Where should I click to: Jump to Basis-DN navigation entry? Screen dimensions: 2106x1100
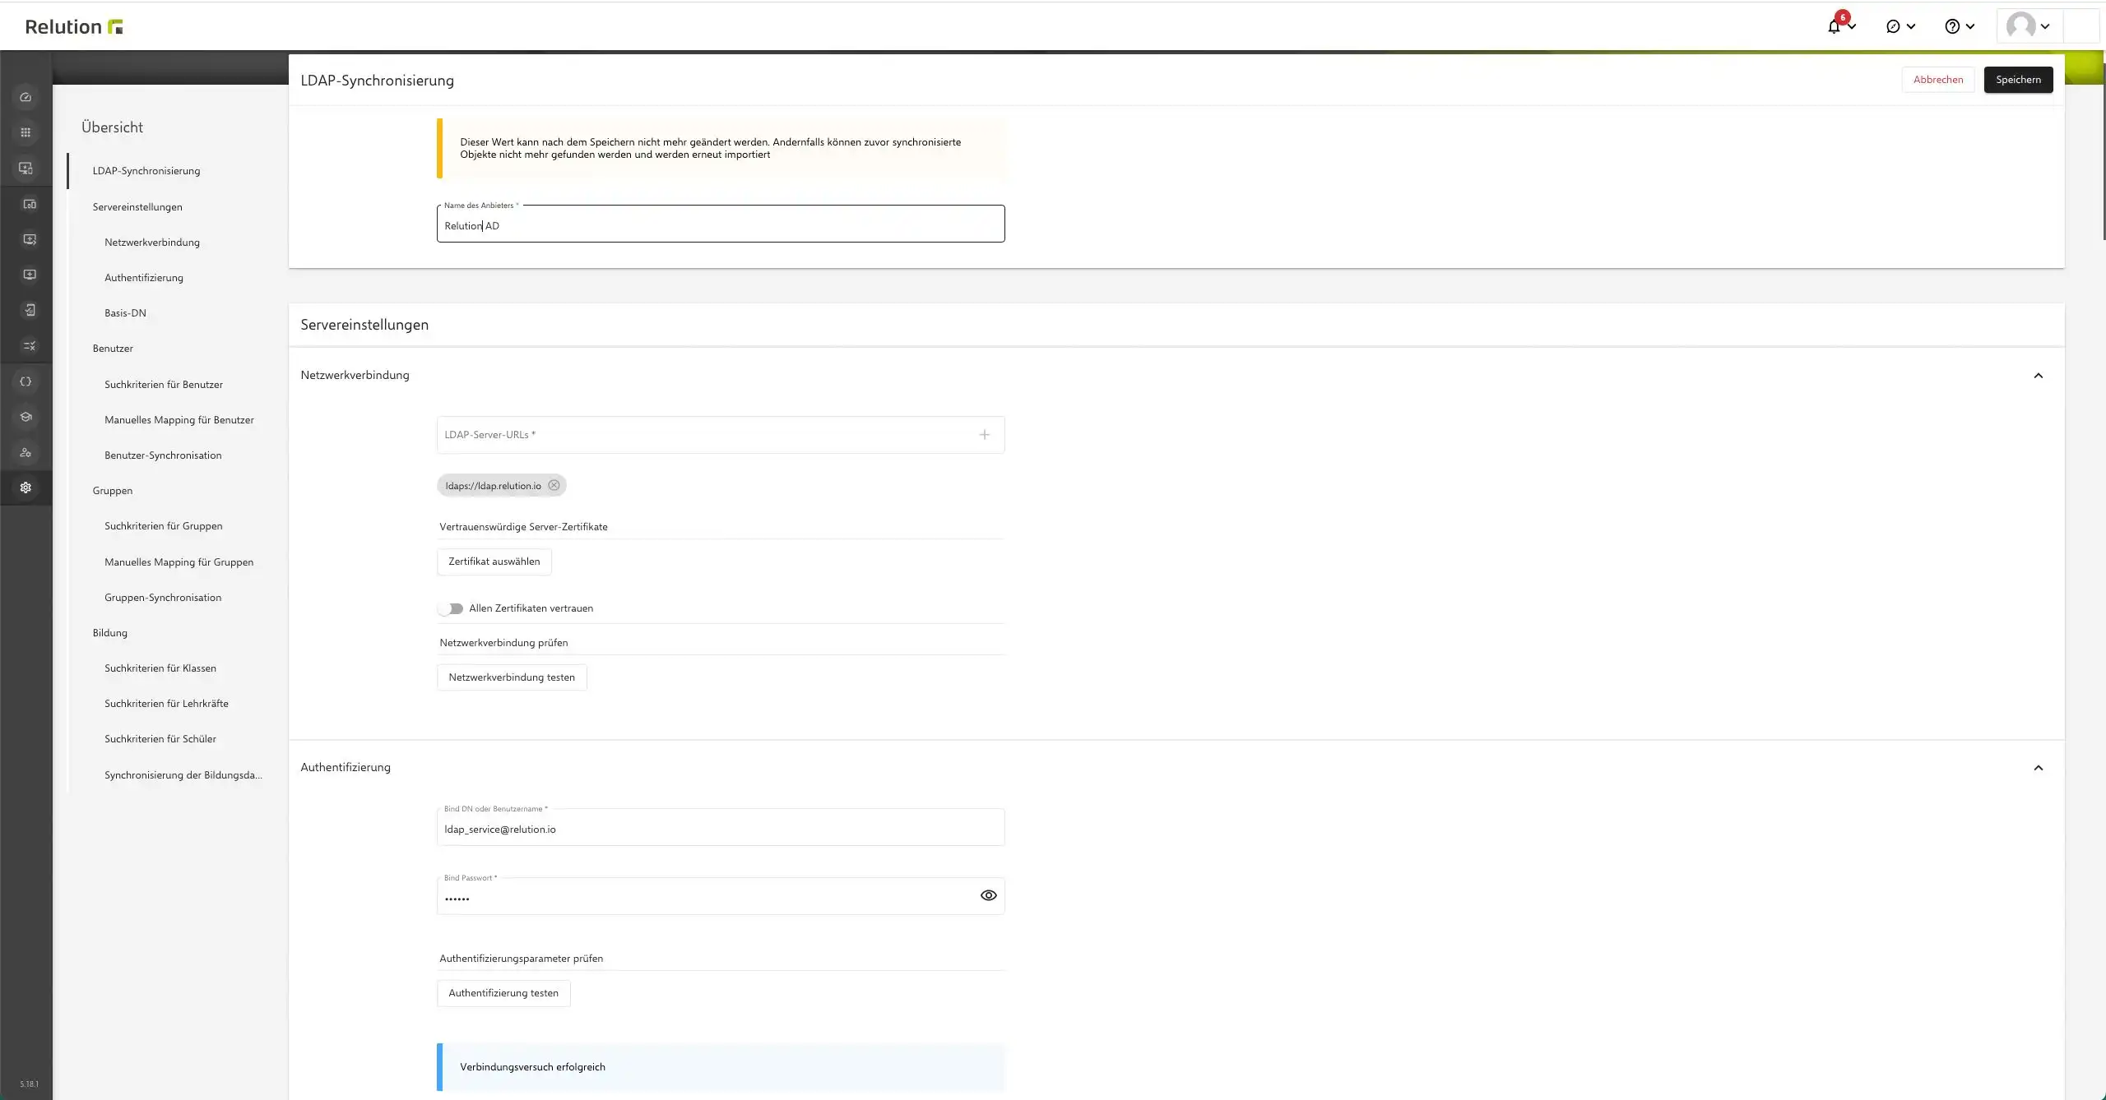click(x=125, y=313)
